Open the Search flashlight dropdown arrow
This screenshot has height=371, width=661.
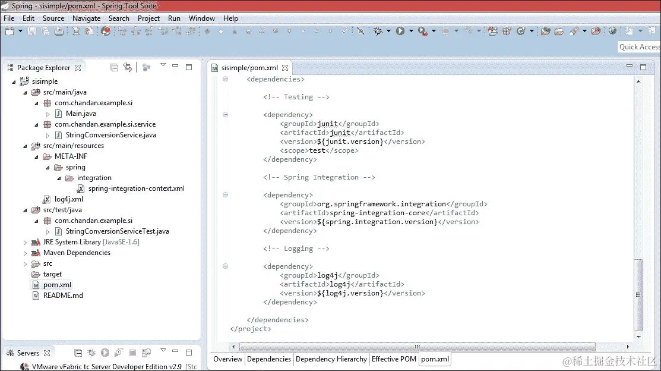(x=585, y=32)
